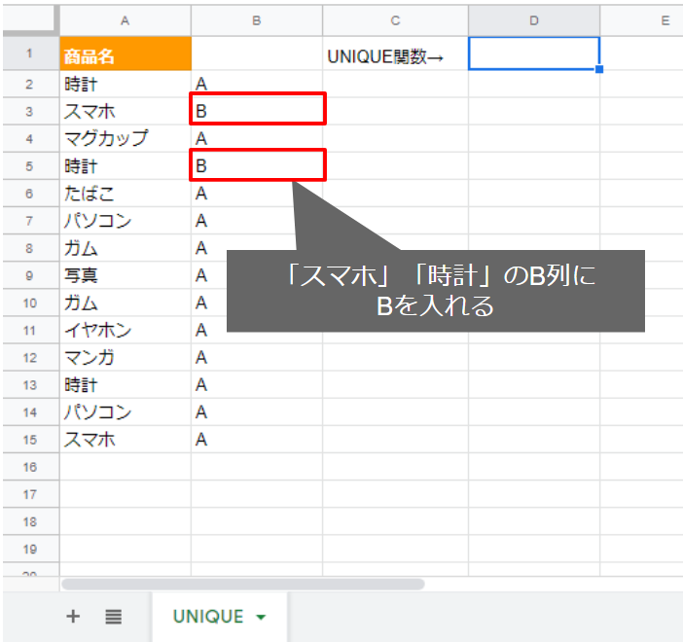Select the たばこ cell
The image size is (683, 642).
point(126,194)
